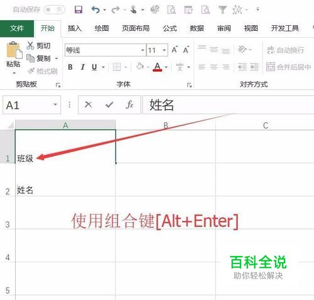The image size is (314, 300).
Task: Expand the Copy options arrow
Action: coord(57,58)
